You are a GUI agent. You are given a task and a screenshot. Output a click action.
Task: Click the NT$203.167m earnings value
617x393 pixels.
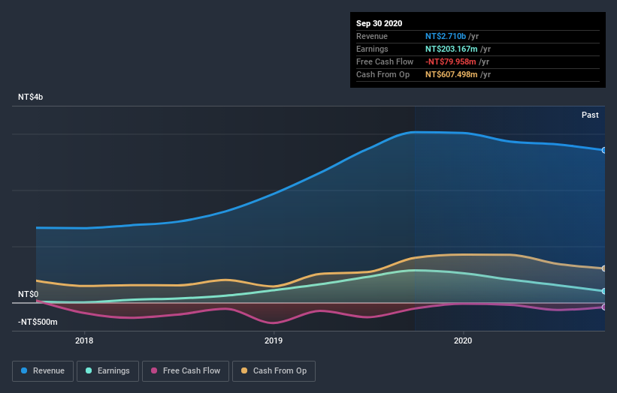pos(452,49)
